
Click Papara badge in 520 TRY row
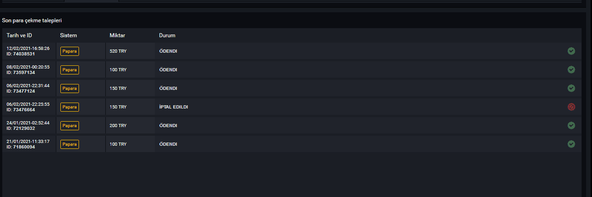(69, 51)
